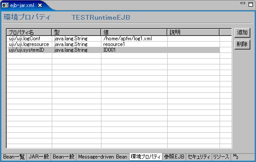
Task: Click the ID001 value cell
Action: click(134, 50)
